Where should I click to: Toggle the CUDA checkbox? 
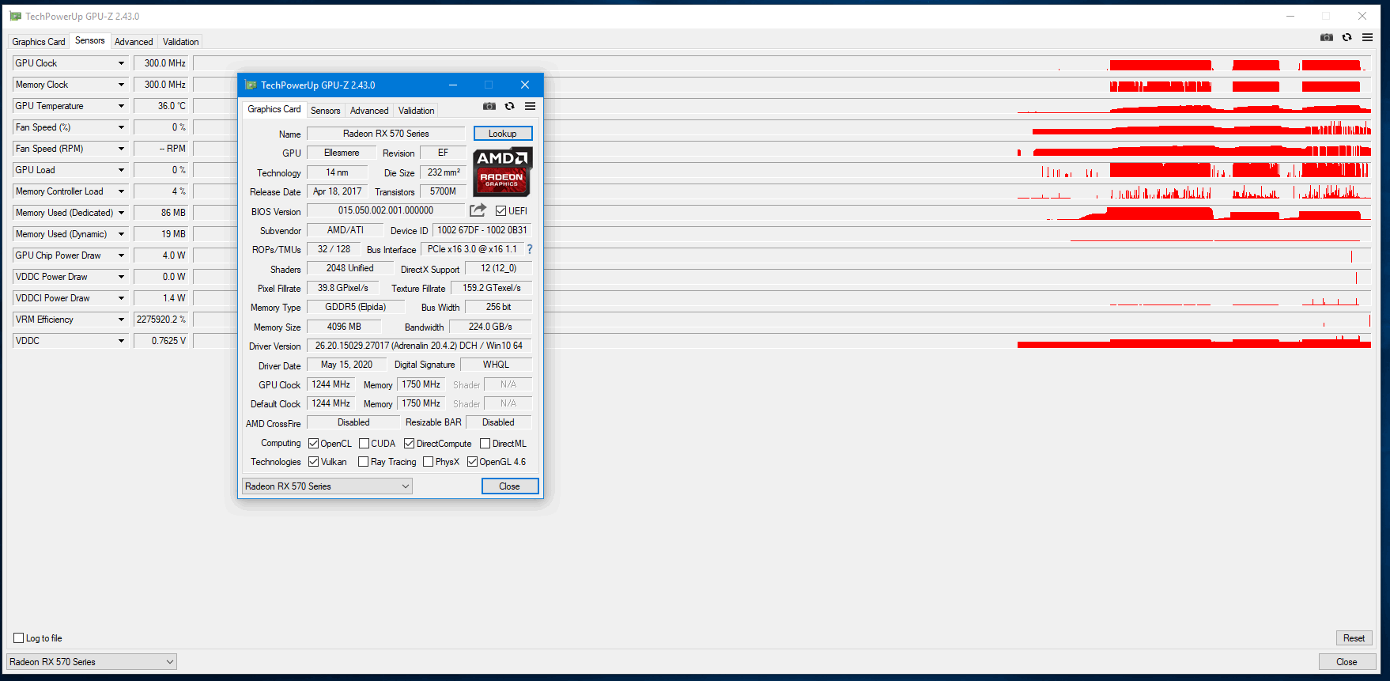tap(364, 444)
